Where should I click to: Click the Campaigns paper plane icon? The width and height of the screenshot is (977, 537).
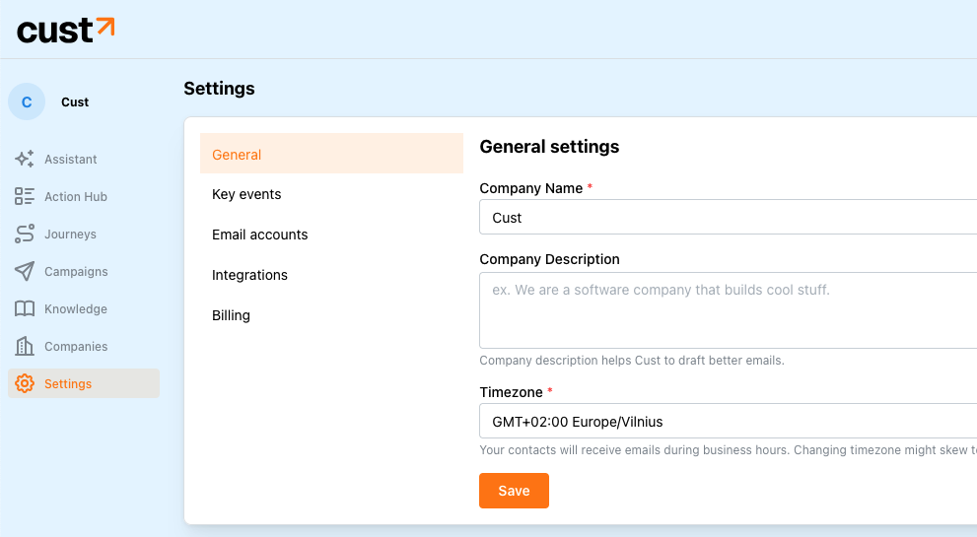[x=25, y=271]
